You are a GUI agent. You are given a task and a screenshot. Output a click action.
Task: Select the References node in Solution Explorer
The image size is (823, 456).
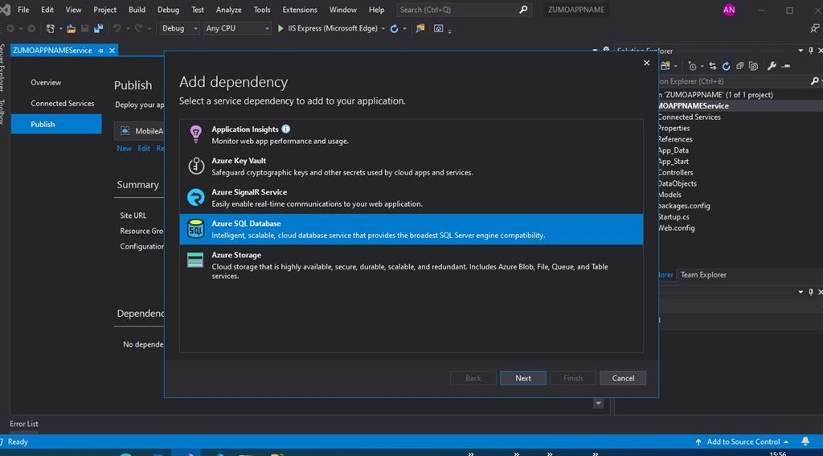click(674, 139)
